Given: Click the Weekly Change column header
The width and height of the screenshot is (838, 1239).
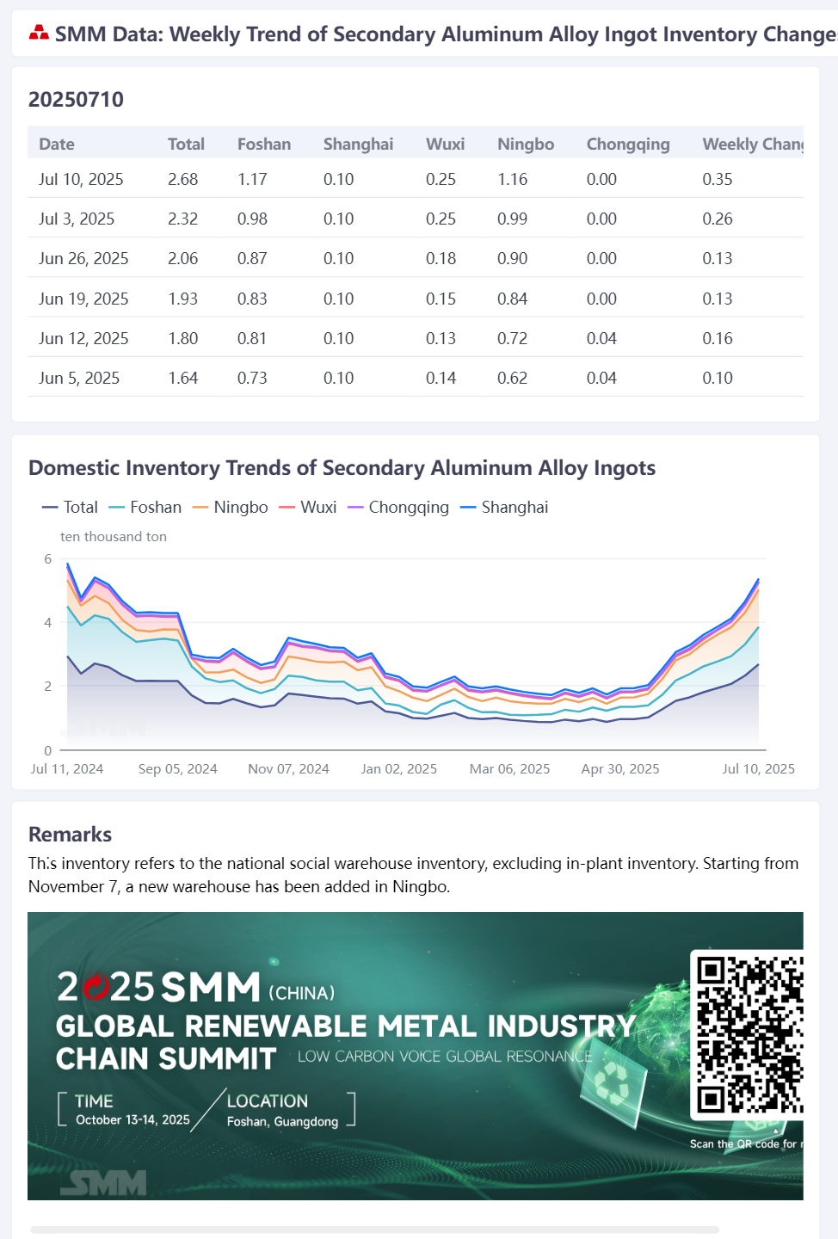Looking at the screenshot, I should pos(753,144).
